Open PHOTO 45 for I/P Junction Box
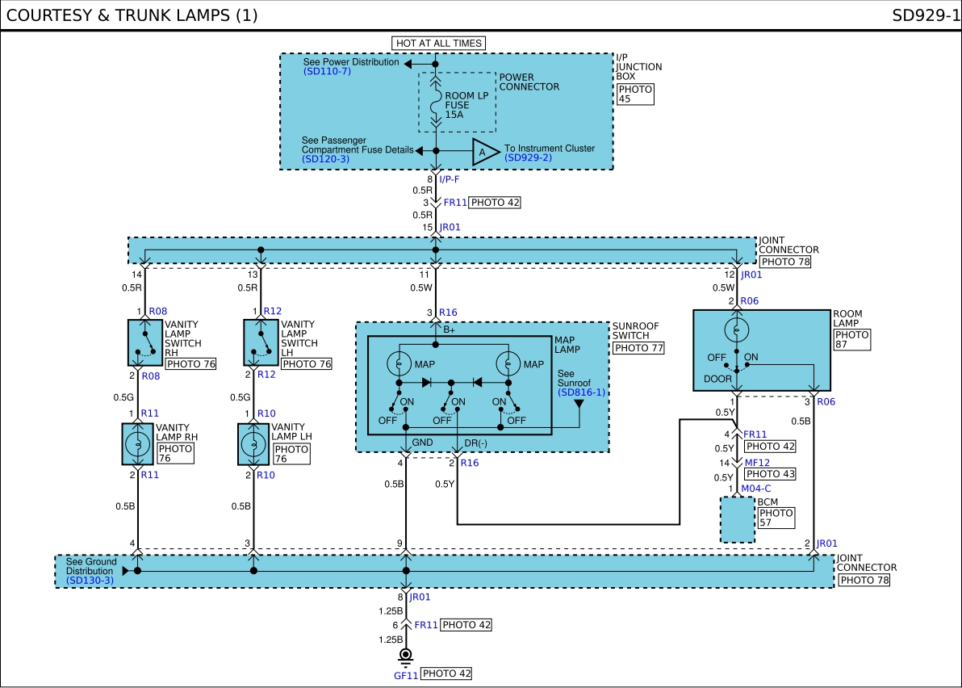Screen dimensions: 962x688 tap(635, 94)
